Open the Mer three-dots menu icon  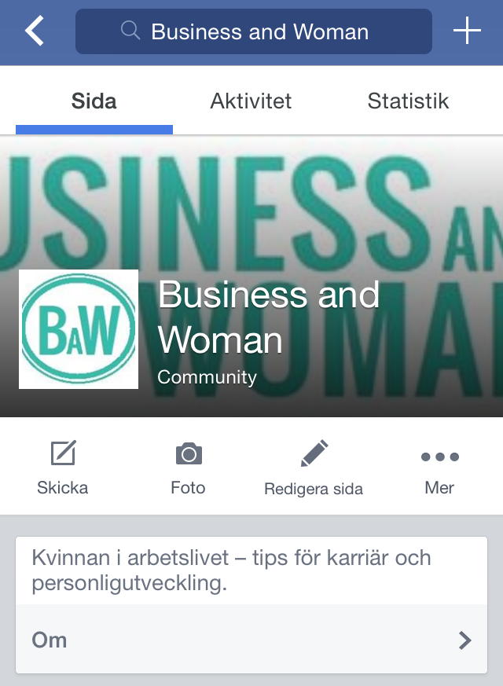click(x=439, y=457)
